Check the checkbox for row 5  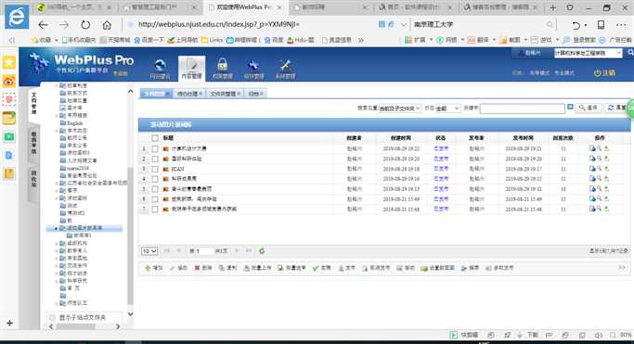click(155, 189)
